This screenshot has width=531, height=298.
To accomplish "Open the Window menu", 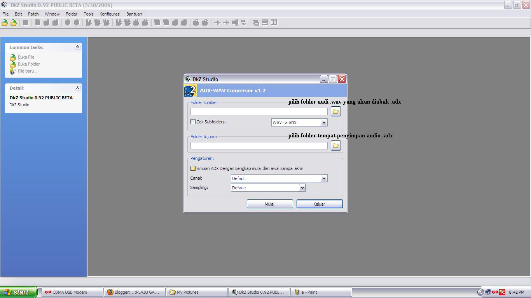I will click(x=52, y=14).
